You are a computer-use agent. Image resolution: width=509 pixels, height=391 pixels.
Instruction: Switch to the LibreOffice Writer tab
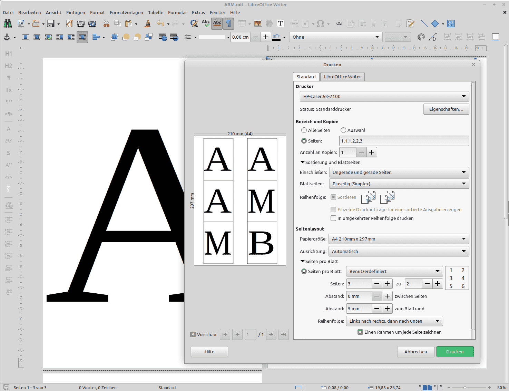point(342,77)
